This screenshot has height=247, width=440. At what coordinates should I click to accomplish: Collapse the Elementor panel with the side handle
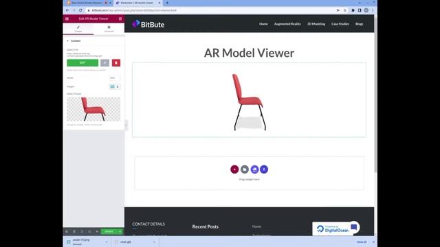pyautogui.click(x=126, y=125)
